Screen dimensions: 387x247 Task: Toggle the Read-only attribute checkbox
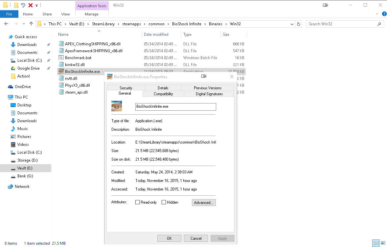point(137,202)
